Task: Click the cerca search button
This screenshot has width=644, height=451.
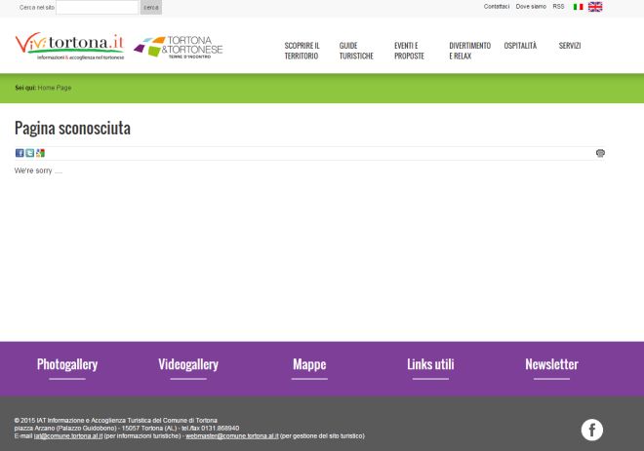Action: click(x=150, y=8)
